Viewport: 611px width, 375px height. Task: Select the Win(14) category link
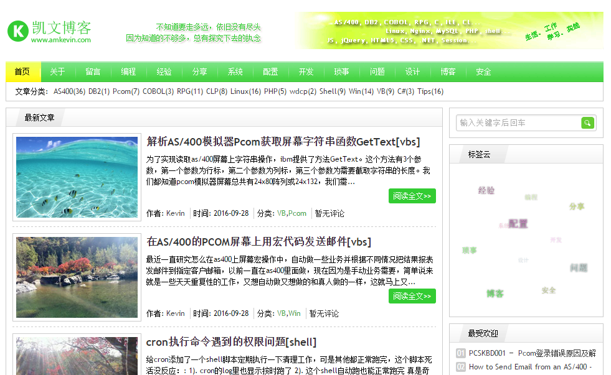click(x=361, y=91)
